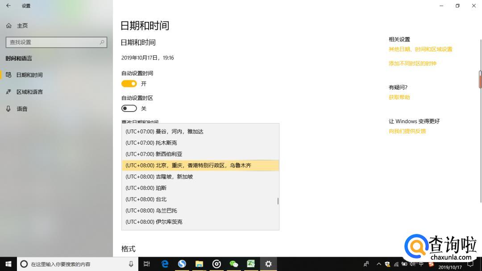Select (UTC+08:00) 北京，重庆 time zone entry
Image resolution: width=482 pixels, height=271 pixels.
pos(200,165)
